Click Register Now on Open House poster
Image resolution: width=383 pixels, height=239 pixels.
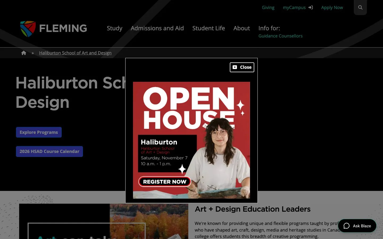tap(165, 182)
